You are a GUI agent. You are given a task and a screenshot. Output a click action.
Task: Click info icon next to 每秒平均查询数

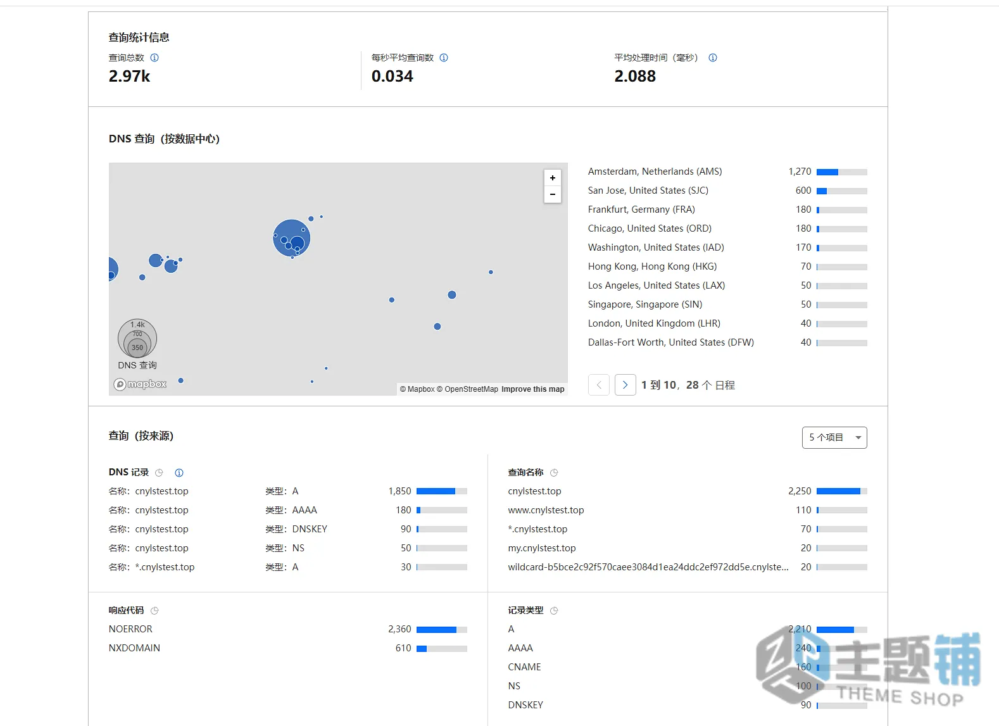(444, 58)
